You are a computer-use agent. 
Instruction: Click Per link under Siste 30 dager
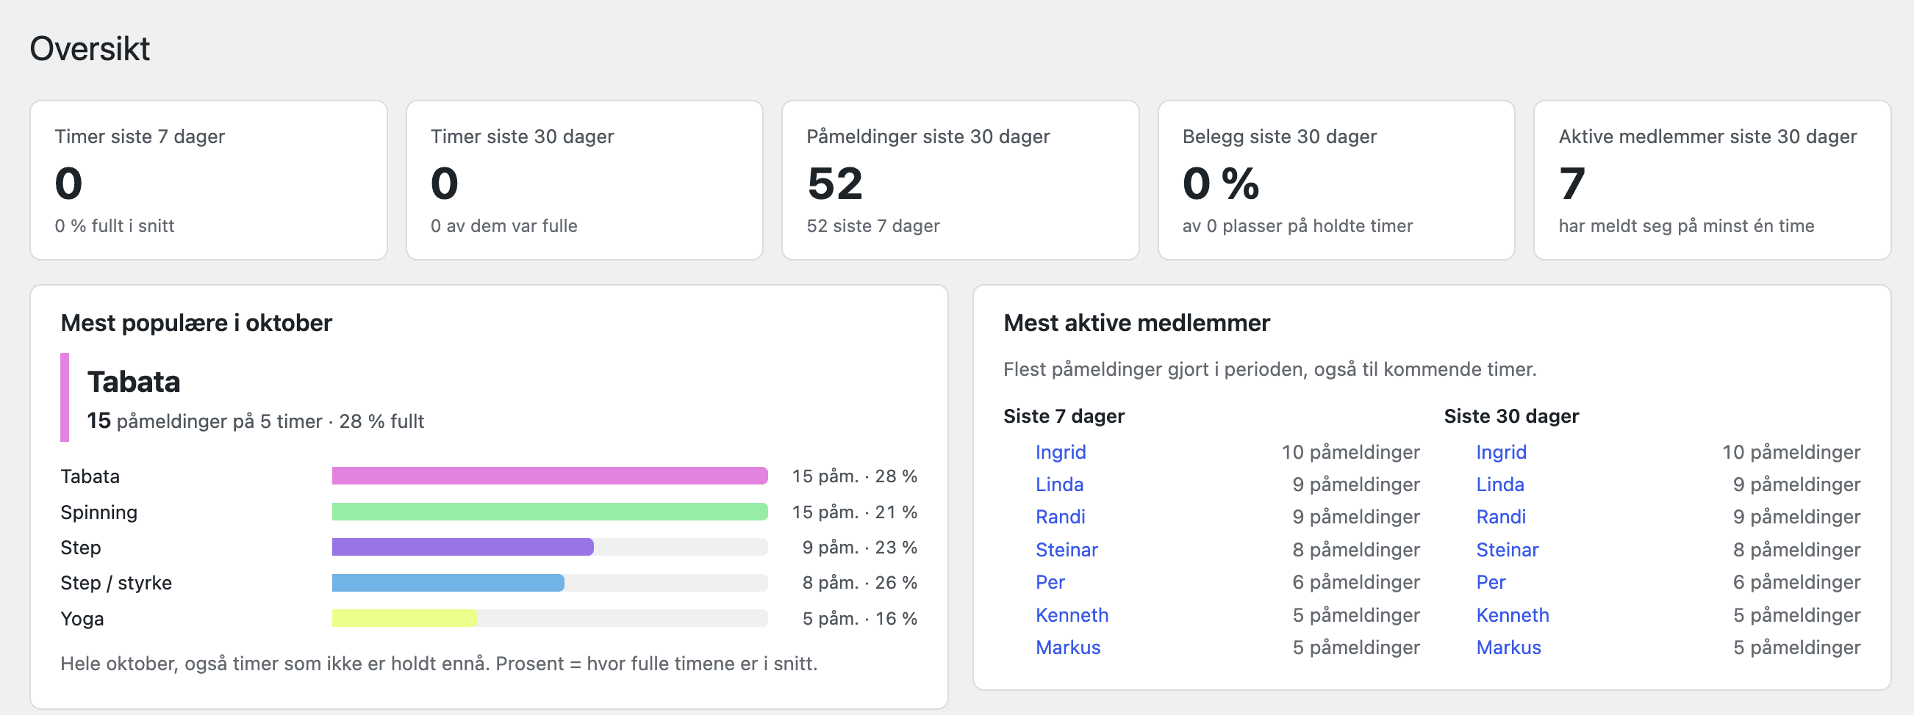tap(1491, 582)
